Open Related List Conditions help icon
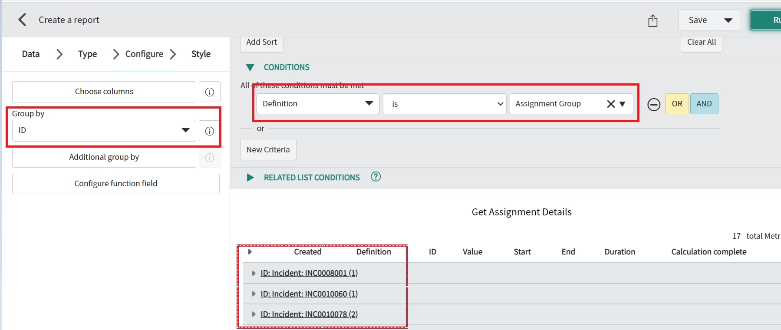Screen dimensions: 781x330 (376, 177)
